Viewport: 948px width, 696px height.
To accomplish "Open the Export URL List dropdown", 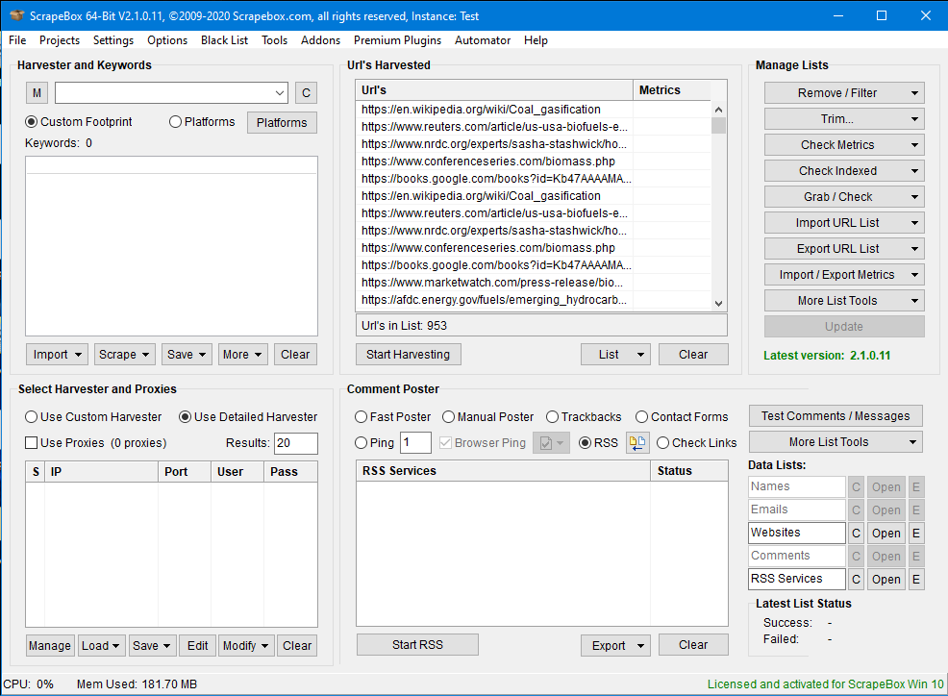I will click(844, 249).
